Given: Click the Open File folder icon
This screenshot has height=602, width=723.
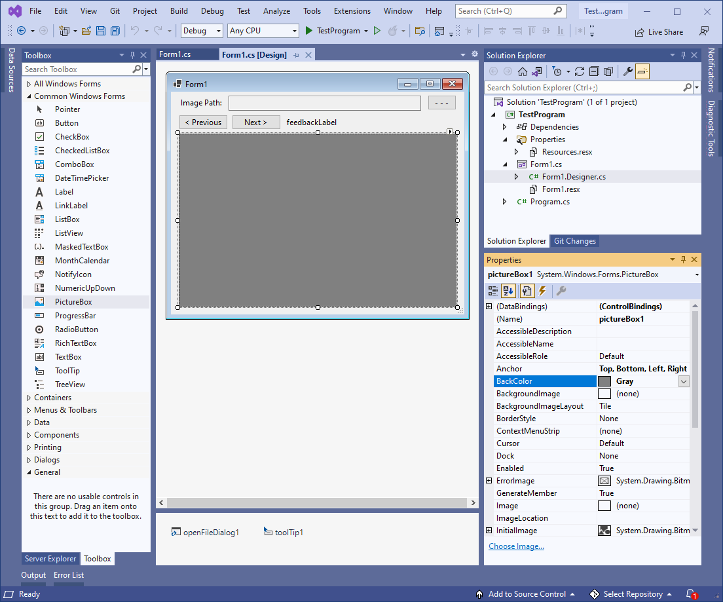Looking at the screenshot, I should [x=86, y=31].
